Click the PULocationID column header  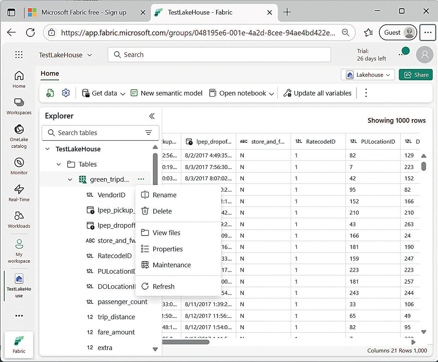[373, 141]
